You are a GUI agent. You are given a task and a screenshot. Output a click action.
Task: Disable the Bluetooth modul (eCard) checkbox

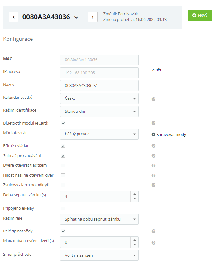point(63,123)
